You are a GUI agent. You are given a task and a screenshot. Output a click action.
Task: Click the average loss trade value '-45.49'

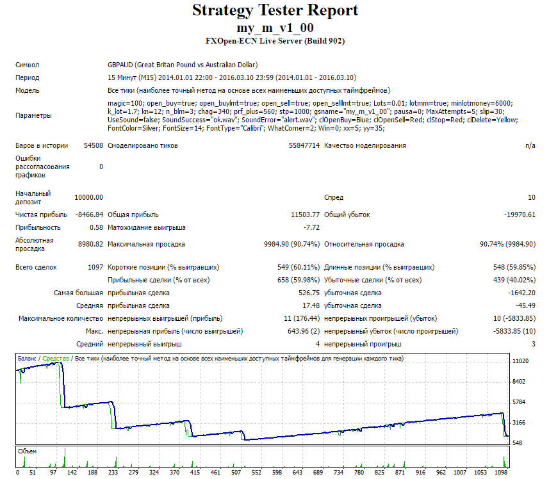(525, 306)
